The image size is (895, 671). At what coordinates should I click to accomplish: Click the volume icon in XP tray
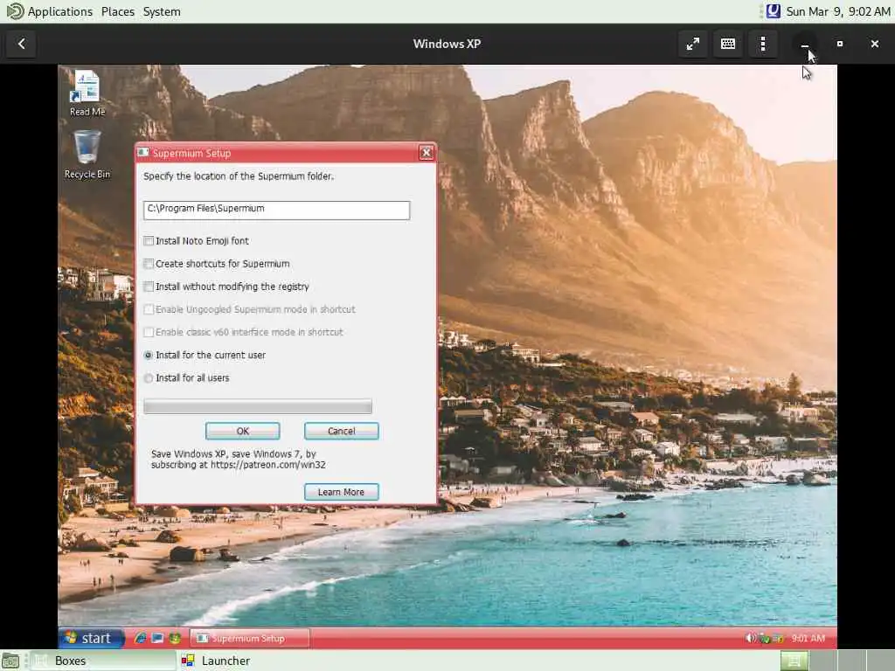[751, 638]
